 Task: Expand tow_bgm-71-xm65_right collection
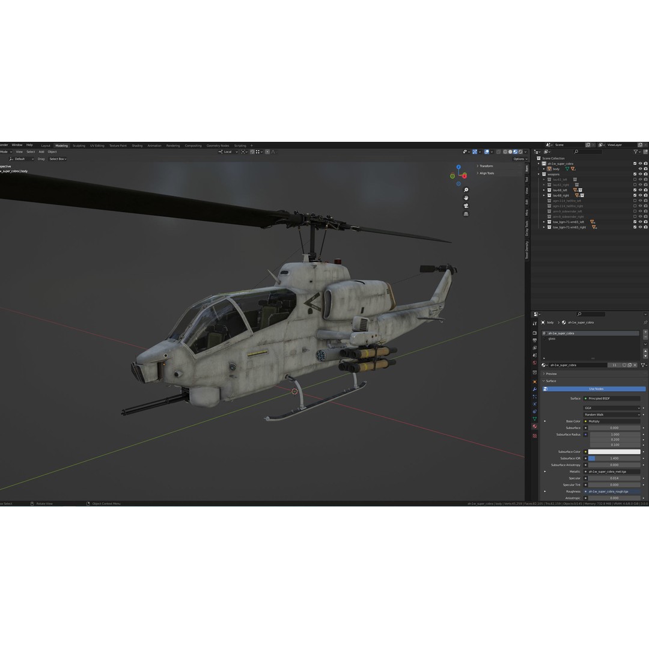544,227
